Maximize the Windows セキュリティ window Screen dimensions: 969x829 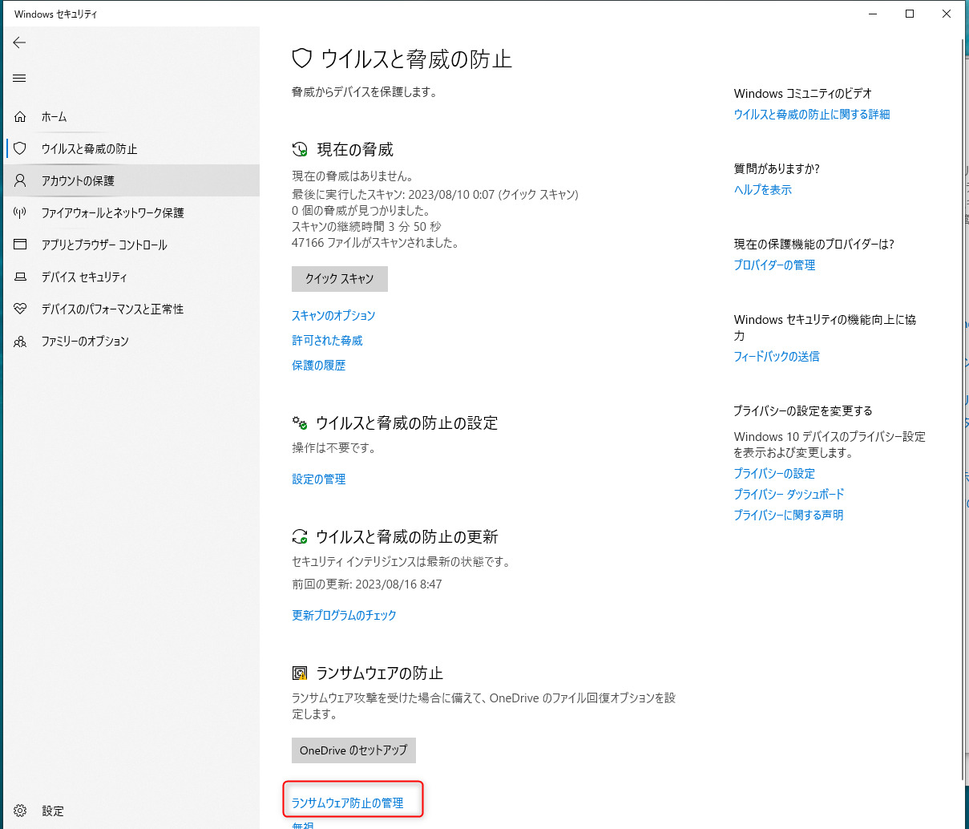910,14
